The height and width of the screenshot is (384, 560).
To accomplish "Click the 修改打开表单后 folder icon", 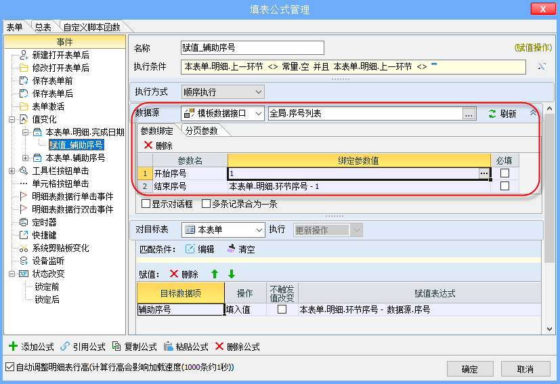I will click(x=24, y=68).
